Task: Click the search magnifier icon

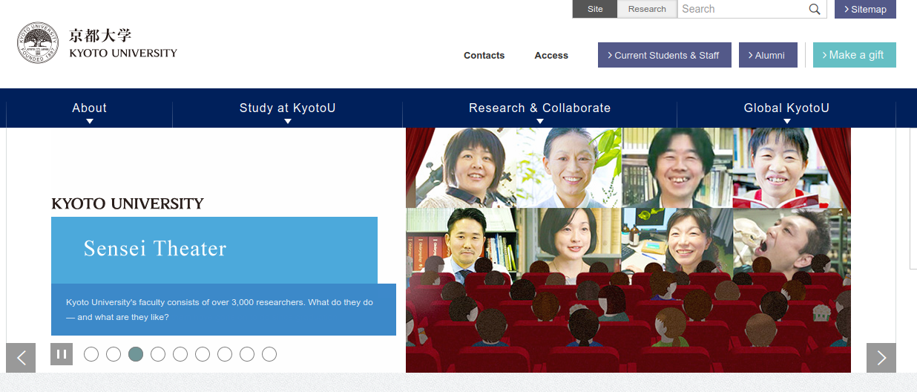Action: [x=815, y=9]
